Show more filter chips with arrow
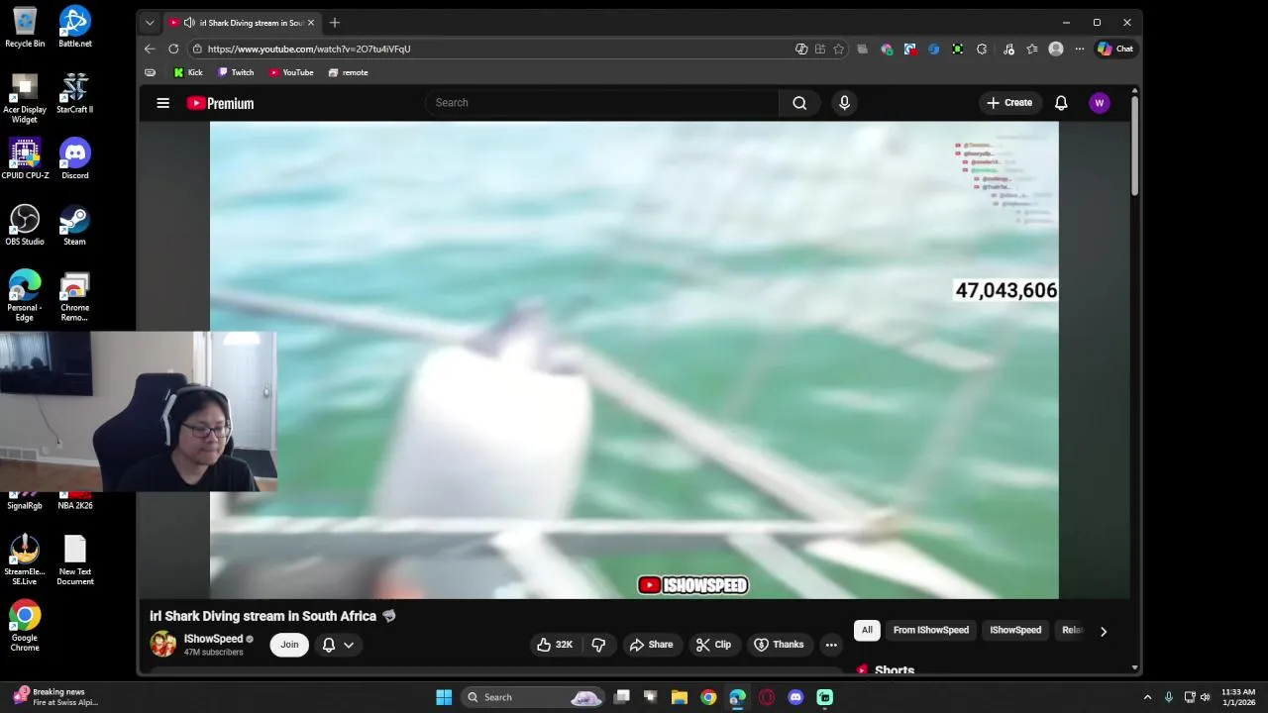 (1103, 631)
